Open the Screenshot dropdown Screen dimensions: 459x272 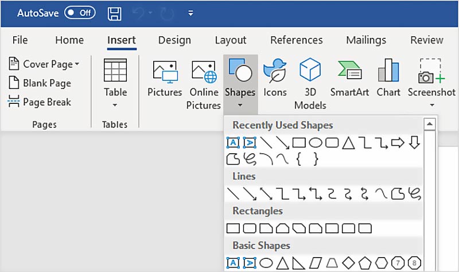point(431,105)
